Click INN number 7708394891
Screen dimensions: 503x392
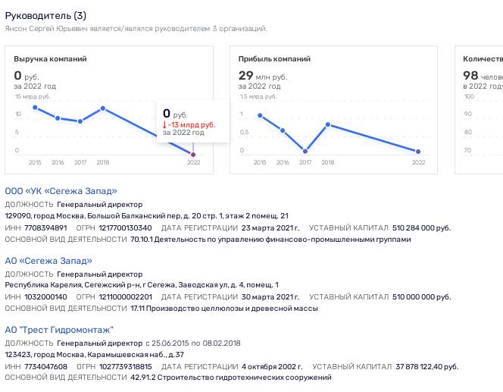(x=47, y=227)
